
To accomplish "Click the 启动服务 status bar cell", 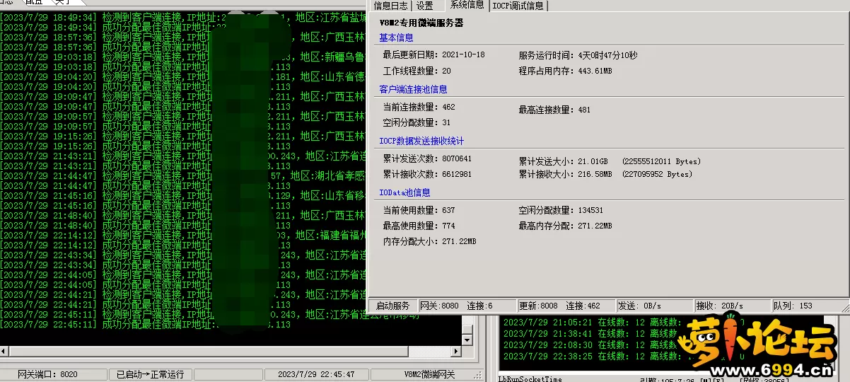I will (392, 306).
